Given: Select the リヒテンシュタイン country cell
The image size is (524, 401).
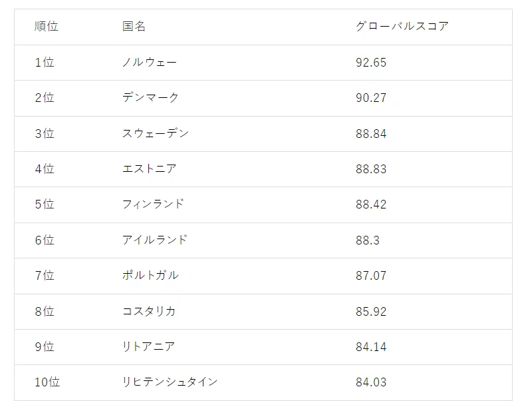Looking at the screenshot, I should 170,382.
